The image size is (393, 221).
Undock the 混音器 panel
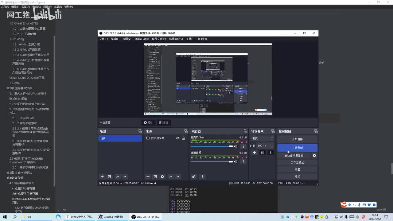[245, 131]
